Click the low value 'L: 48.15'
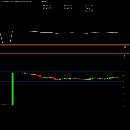 pyautogui.click(x=68, y=8)
